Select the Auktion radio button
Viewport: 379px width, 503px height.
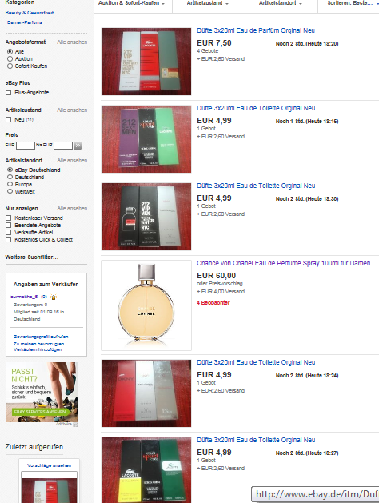(x=10, y=58)
